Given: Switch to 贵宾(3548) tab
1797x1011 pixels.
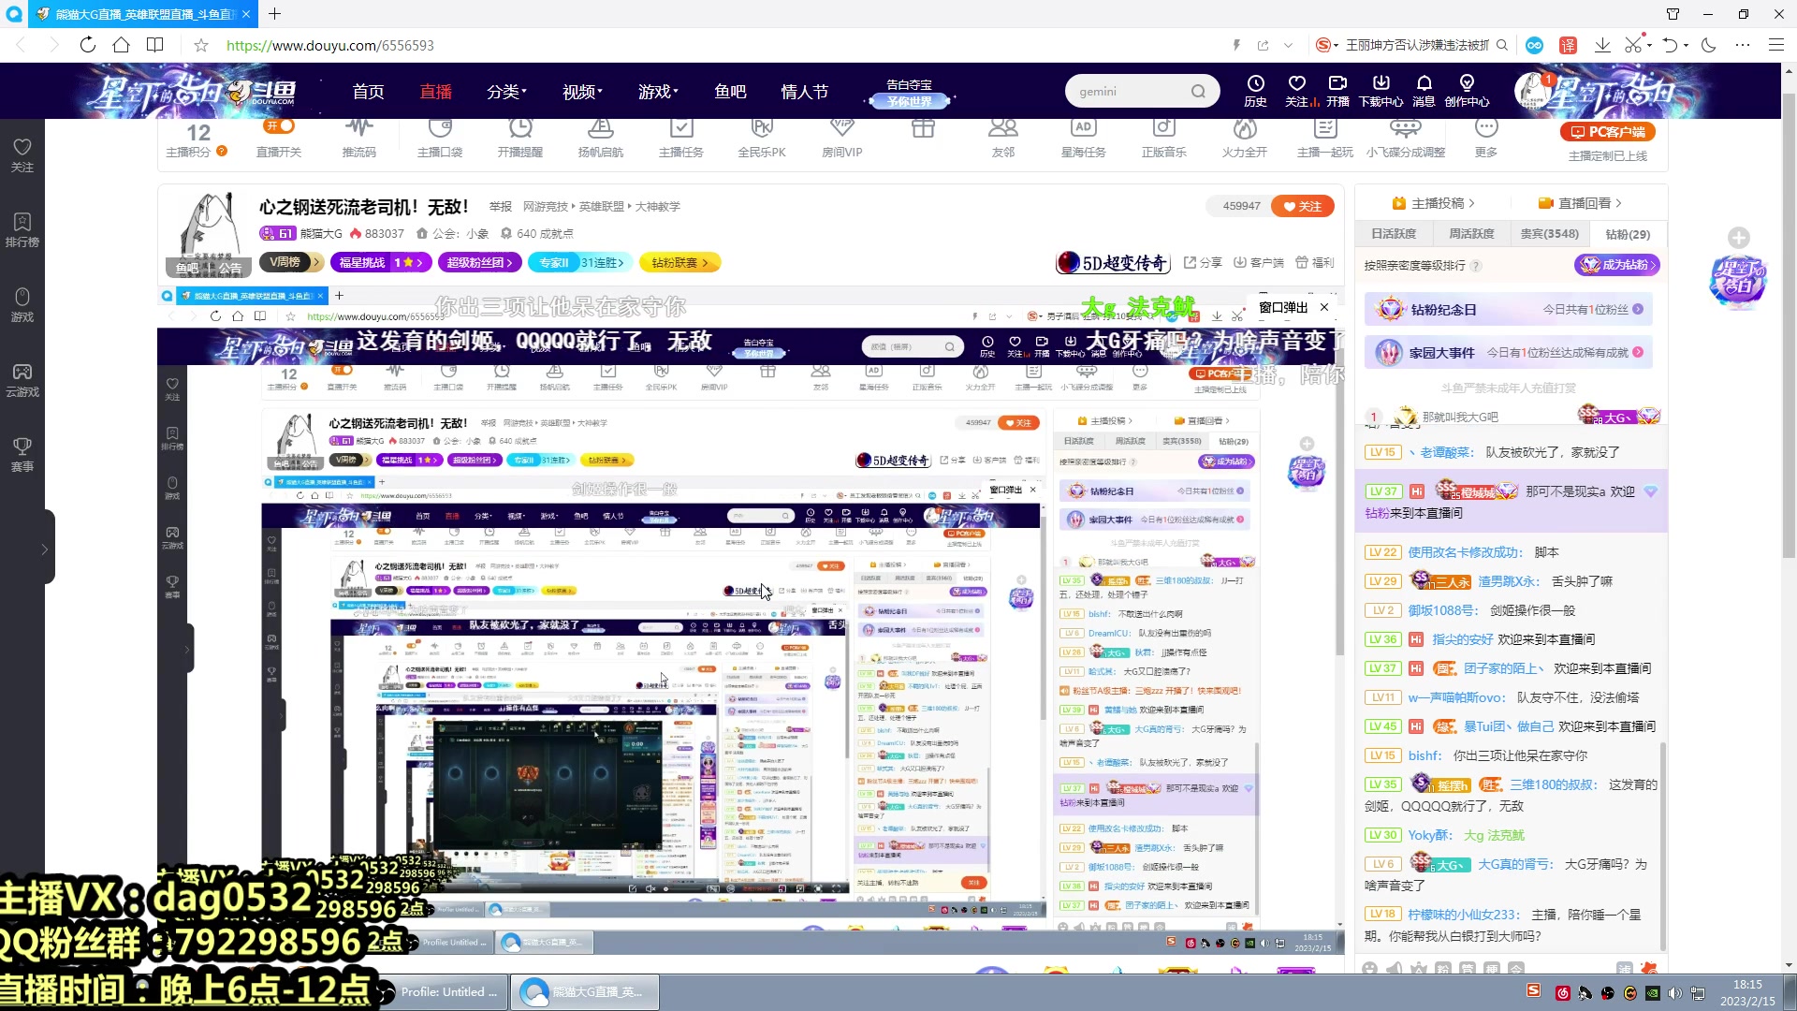Looking at the screenshot, I should point(1549,234).
